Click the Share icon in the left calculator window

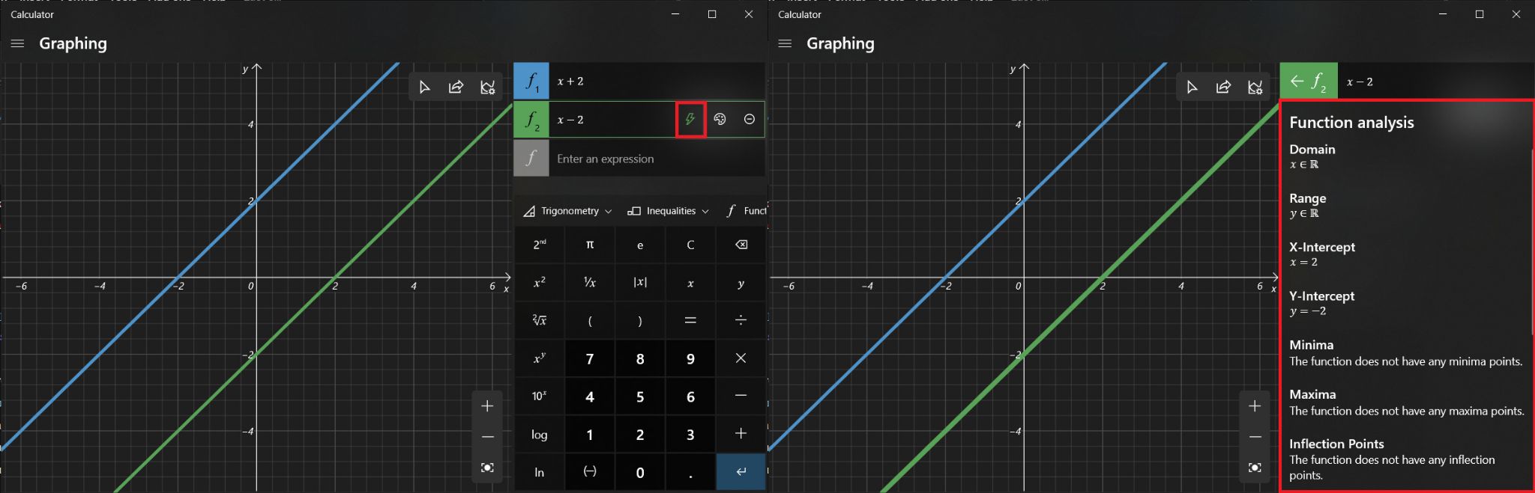[x=456, y=88]
